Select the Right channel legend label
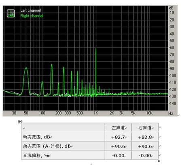The height and width of the screenshot is (165, 182). pos(32,16)
